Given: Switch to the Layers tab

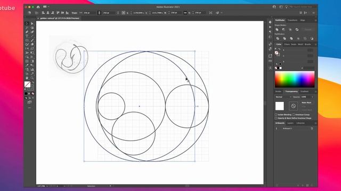Looking at the screenshot, I should click(x=290, y=123).
